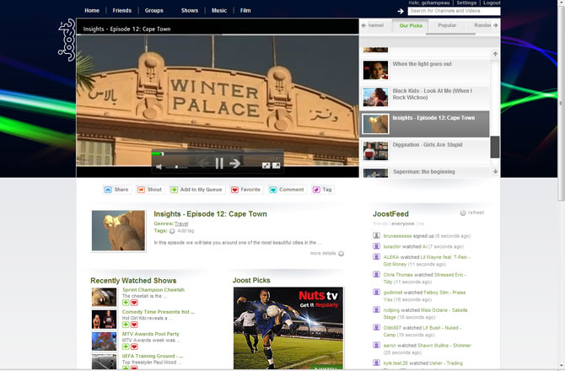Favorite MTV Awards Pool Party with heart
The image size is (565, 371).
click(134, 347)
